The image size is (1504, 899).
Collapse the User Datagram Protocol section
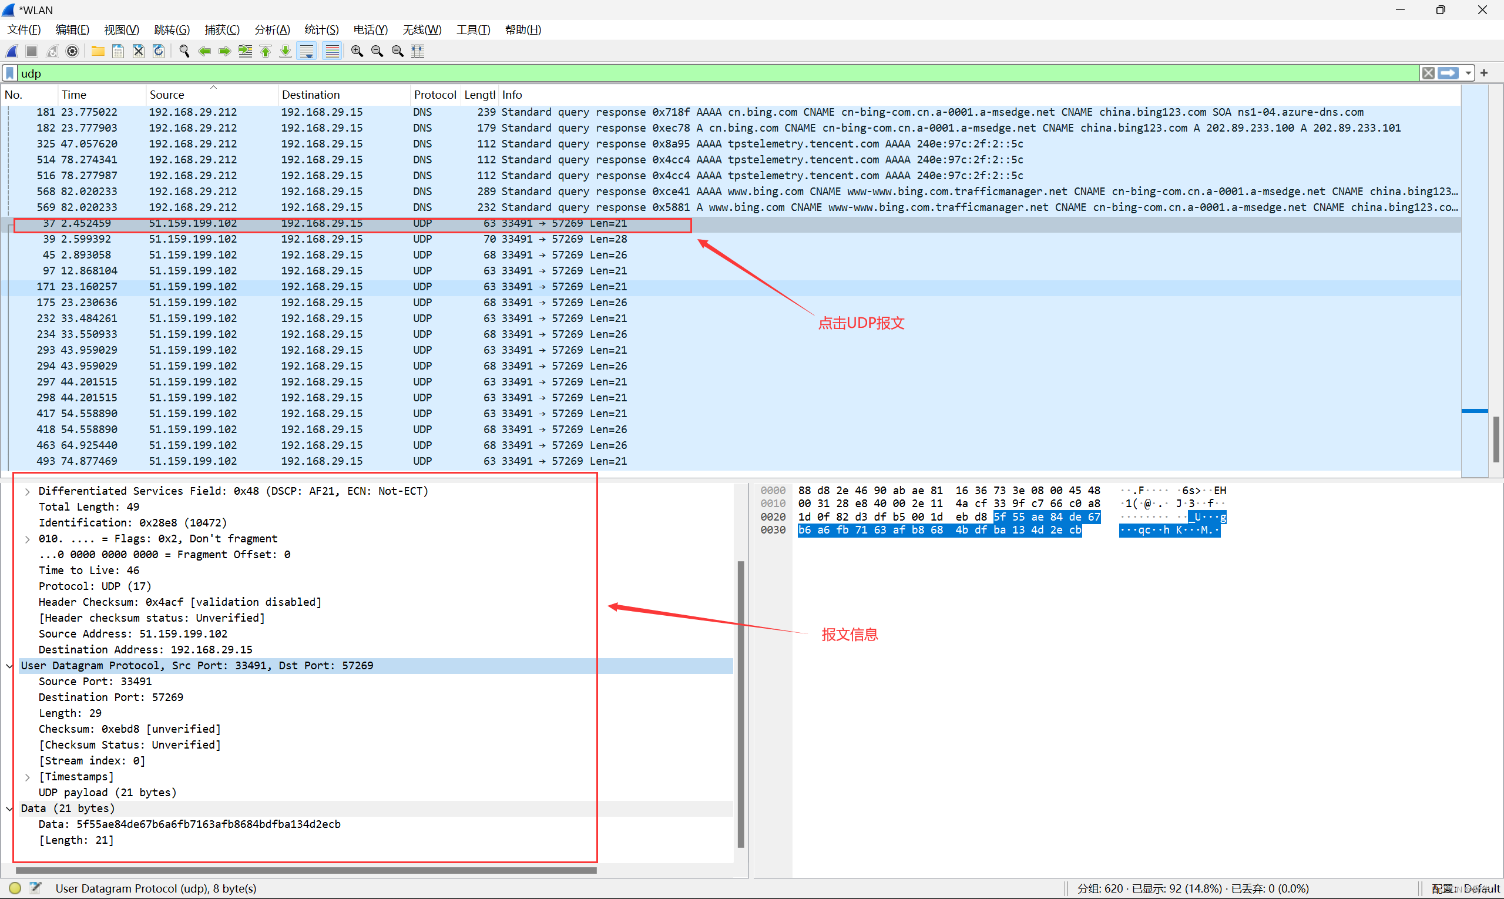click(x=9, y=666)
